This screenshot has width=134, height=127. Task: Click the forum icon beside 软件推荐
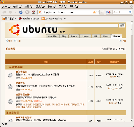coord(10,87)
